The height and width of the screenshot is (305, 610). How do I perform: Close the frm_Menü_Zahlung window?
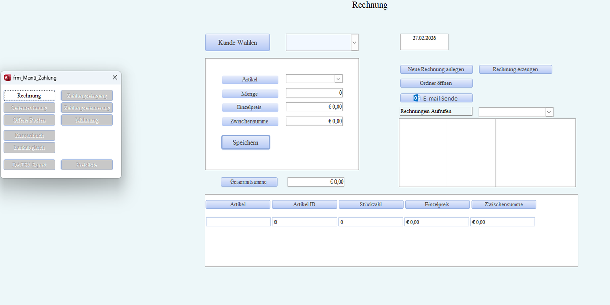tap(115, 78)
